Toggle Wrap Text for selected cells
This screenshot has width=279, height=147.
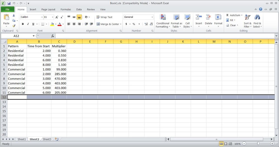[x=104, y=17]
